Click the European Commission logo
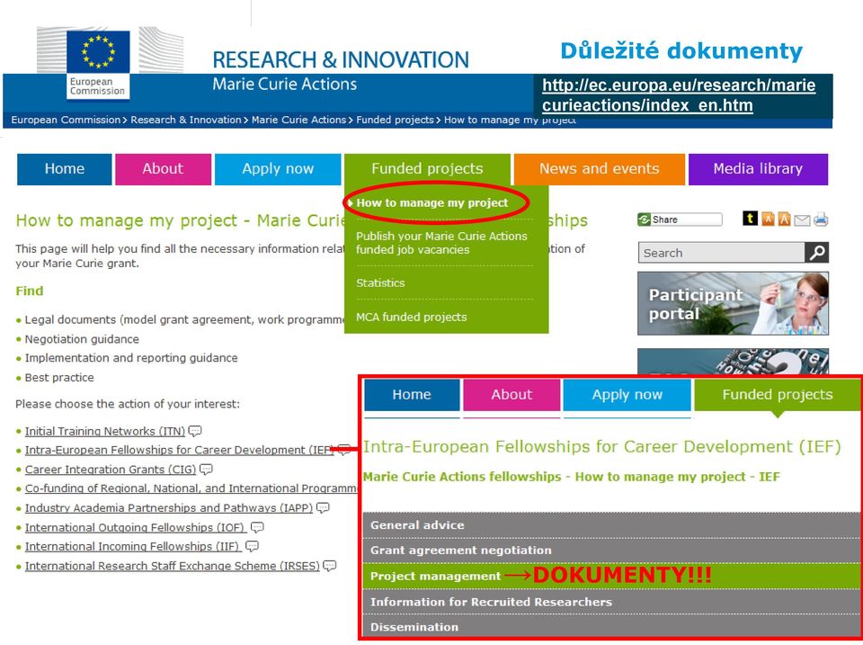The height and width of the screenshot is (645, 863). point(98,64)
